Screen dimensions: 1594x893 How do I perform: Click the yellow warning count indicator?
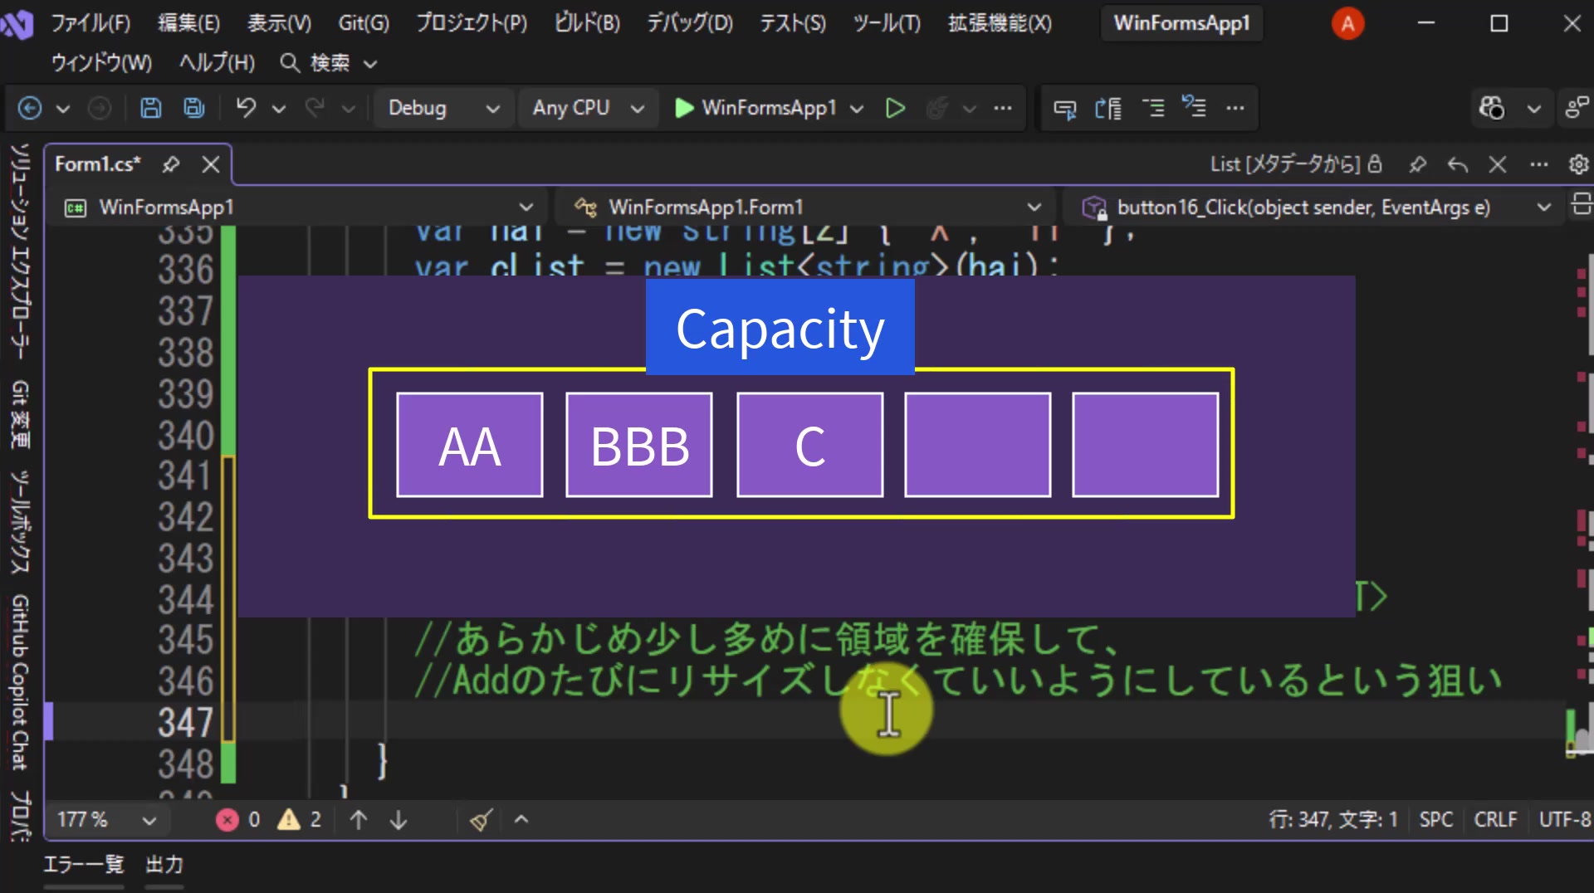pos(300,820)
